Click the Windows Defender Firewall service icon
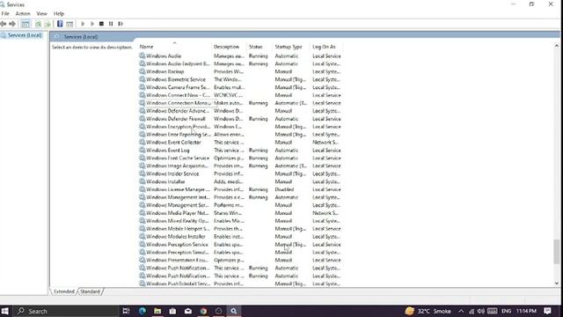The height and width of the screenshot is (317, 563). coord(143,119)
